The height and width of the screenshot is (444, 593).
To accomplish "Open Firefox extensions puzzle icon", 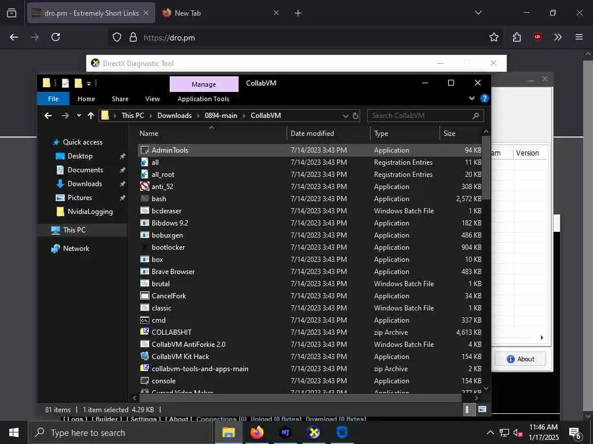I will pyautogui.click(x=517, y=37).
